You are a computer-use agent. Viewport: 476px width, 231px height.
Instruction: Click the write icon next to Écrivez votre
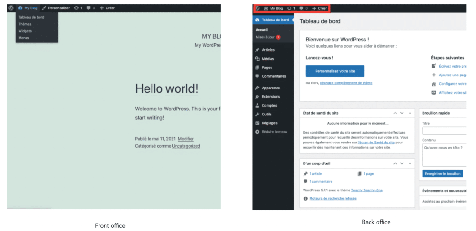[434, 66]
